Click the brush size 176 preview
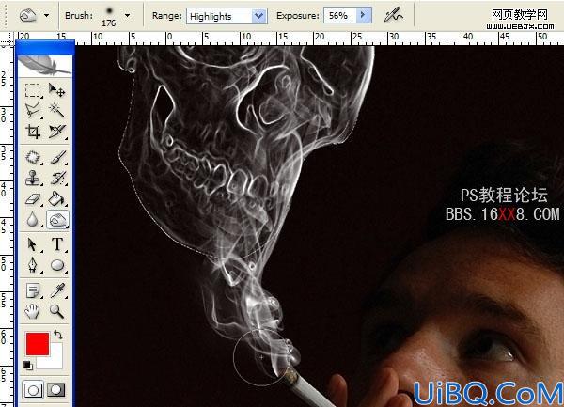Image resolution: width=564 pixels, height=407 pixels. coord(109,16)
